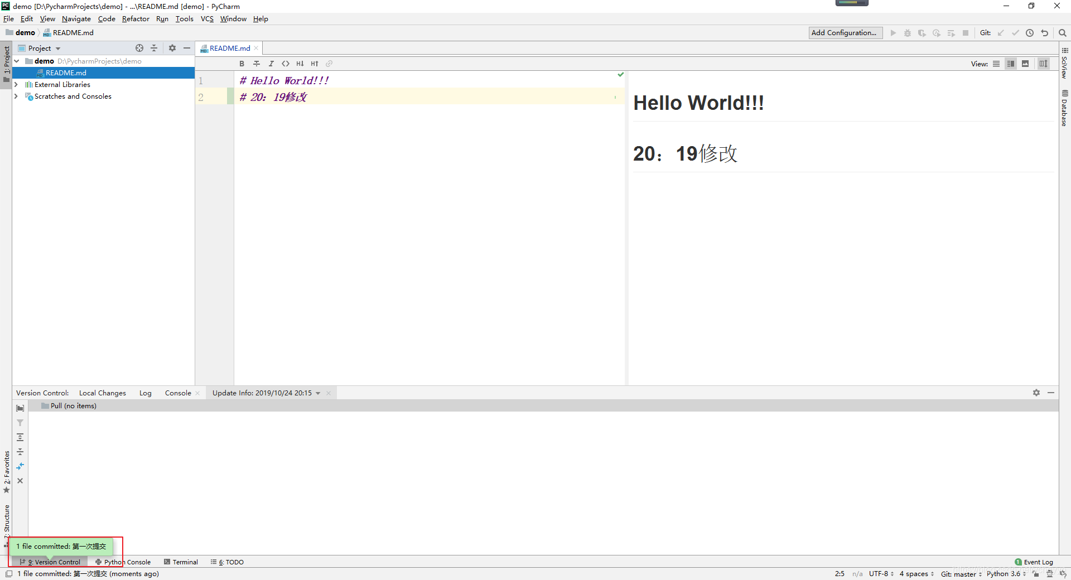Image resolution: width=1071 pixels, height=580 pixels.
Task: Click Run with Coverage icon
Action: [922, 33]
